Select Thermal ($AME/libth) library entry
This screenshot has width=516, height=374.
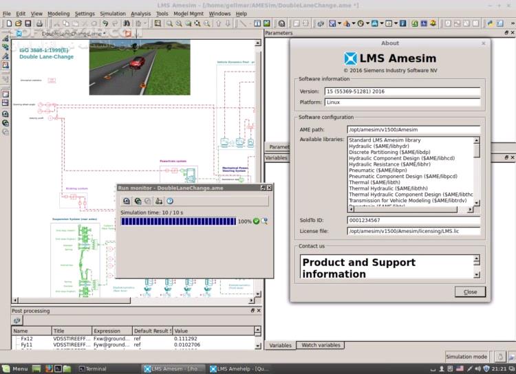tap(374, 182)
